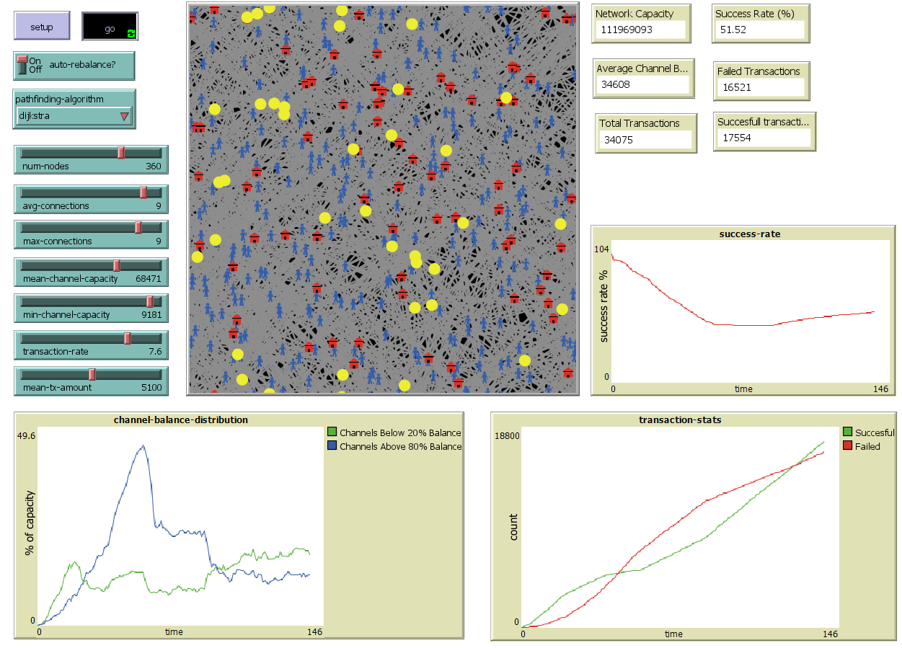Click the Failed Transactions monitor value
The height and width of the screenshot is (648, 902).
point(761,87)
